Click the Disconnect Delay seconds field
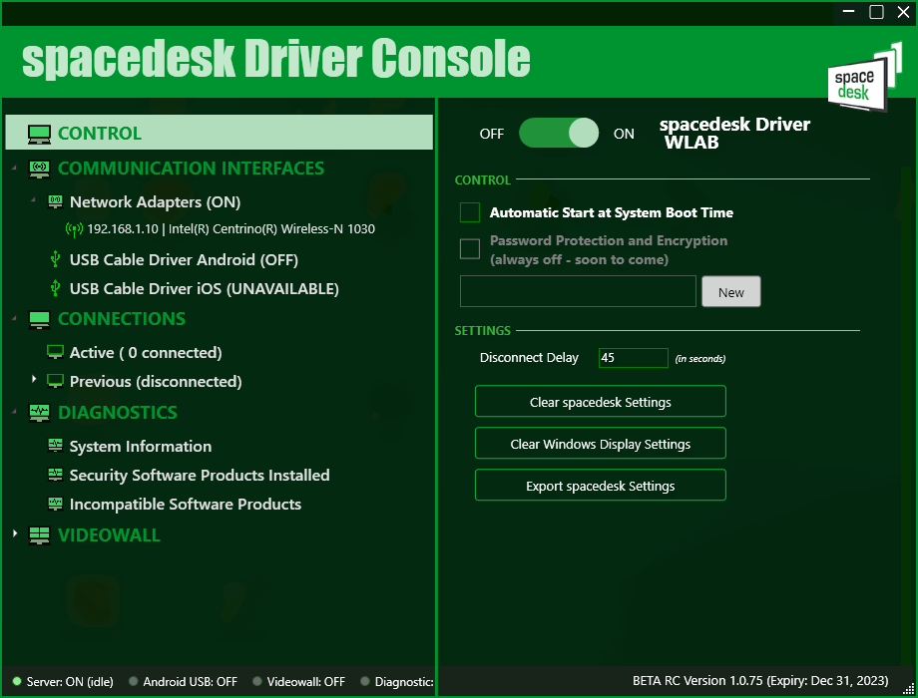 [633, 358]
